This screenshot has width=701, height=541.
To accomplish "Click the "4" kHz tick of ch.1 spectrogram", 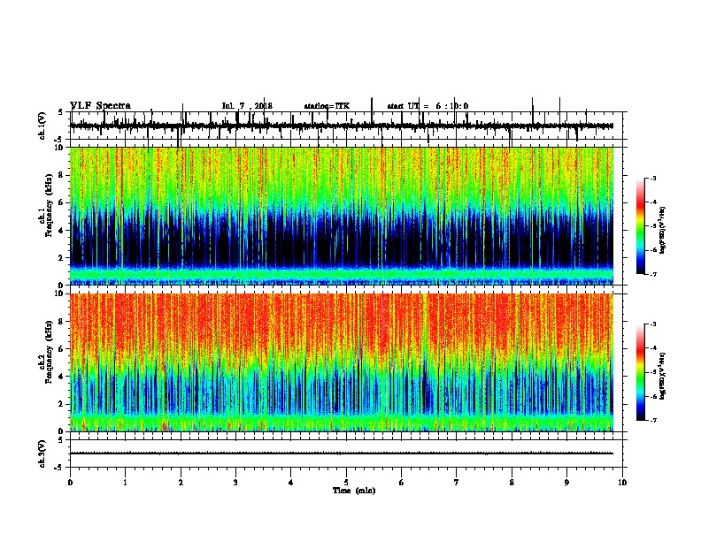I will click(x=61, y=231).
